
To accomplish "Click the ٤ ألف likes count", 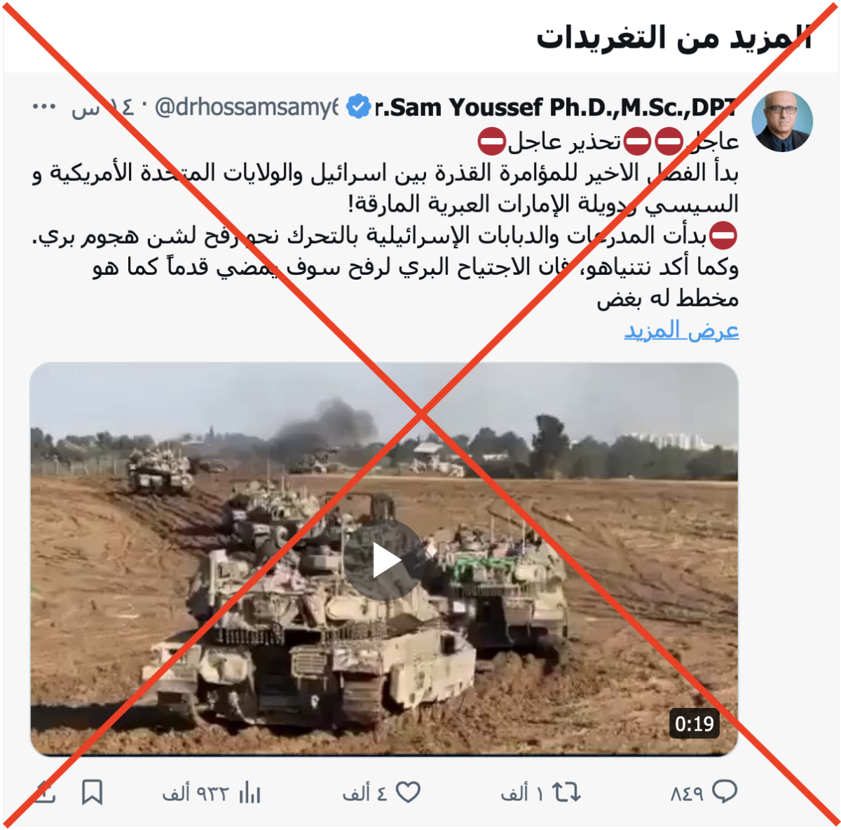I will [x=364, y=793].
